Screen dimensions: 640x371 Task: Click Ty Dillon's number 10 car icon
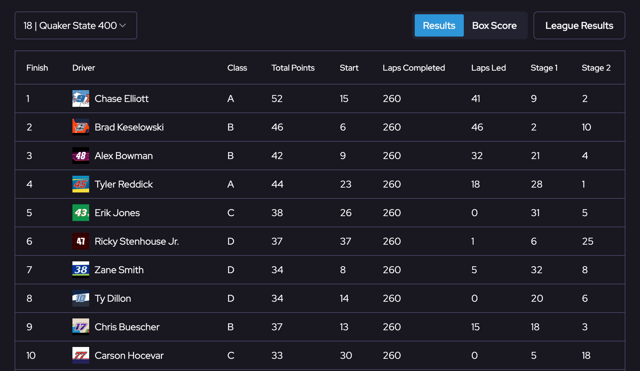81,298
